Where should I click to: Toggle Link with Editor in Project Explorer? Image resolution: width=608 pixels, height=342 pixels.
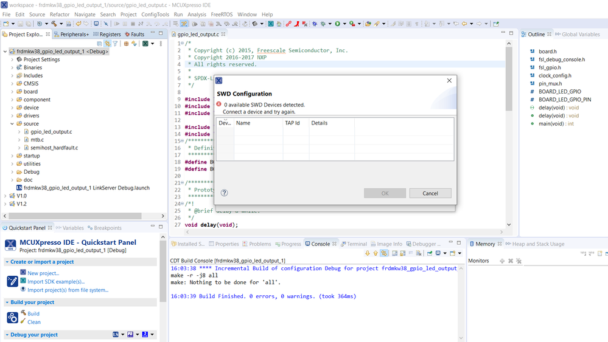[107, 43]
